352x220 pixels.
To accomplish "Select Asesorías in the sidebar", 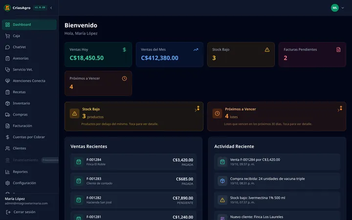I will click(29, 58).
